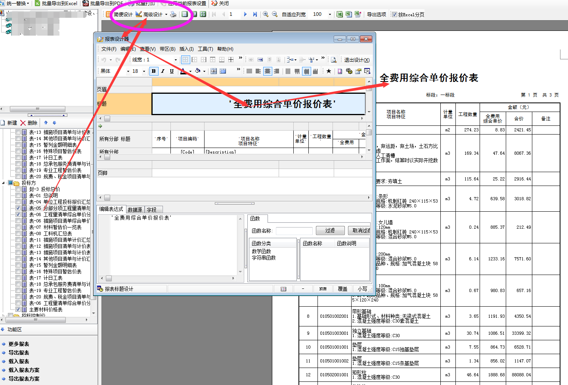Click font color A swatch
The width and height of the screenshot is (568, 385).
183,71
